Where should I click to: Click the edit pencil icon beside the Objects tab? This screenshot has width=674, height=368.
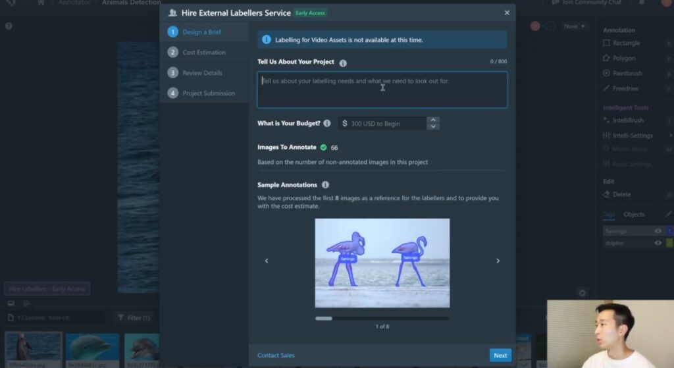point(669,214)
